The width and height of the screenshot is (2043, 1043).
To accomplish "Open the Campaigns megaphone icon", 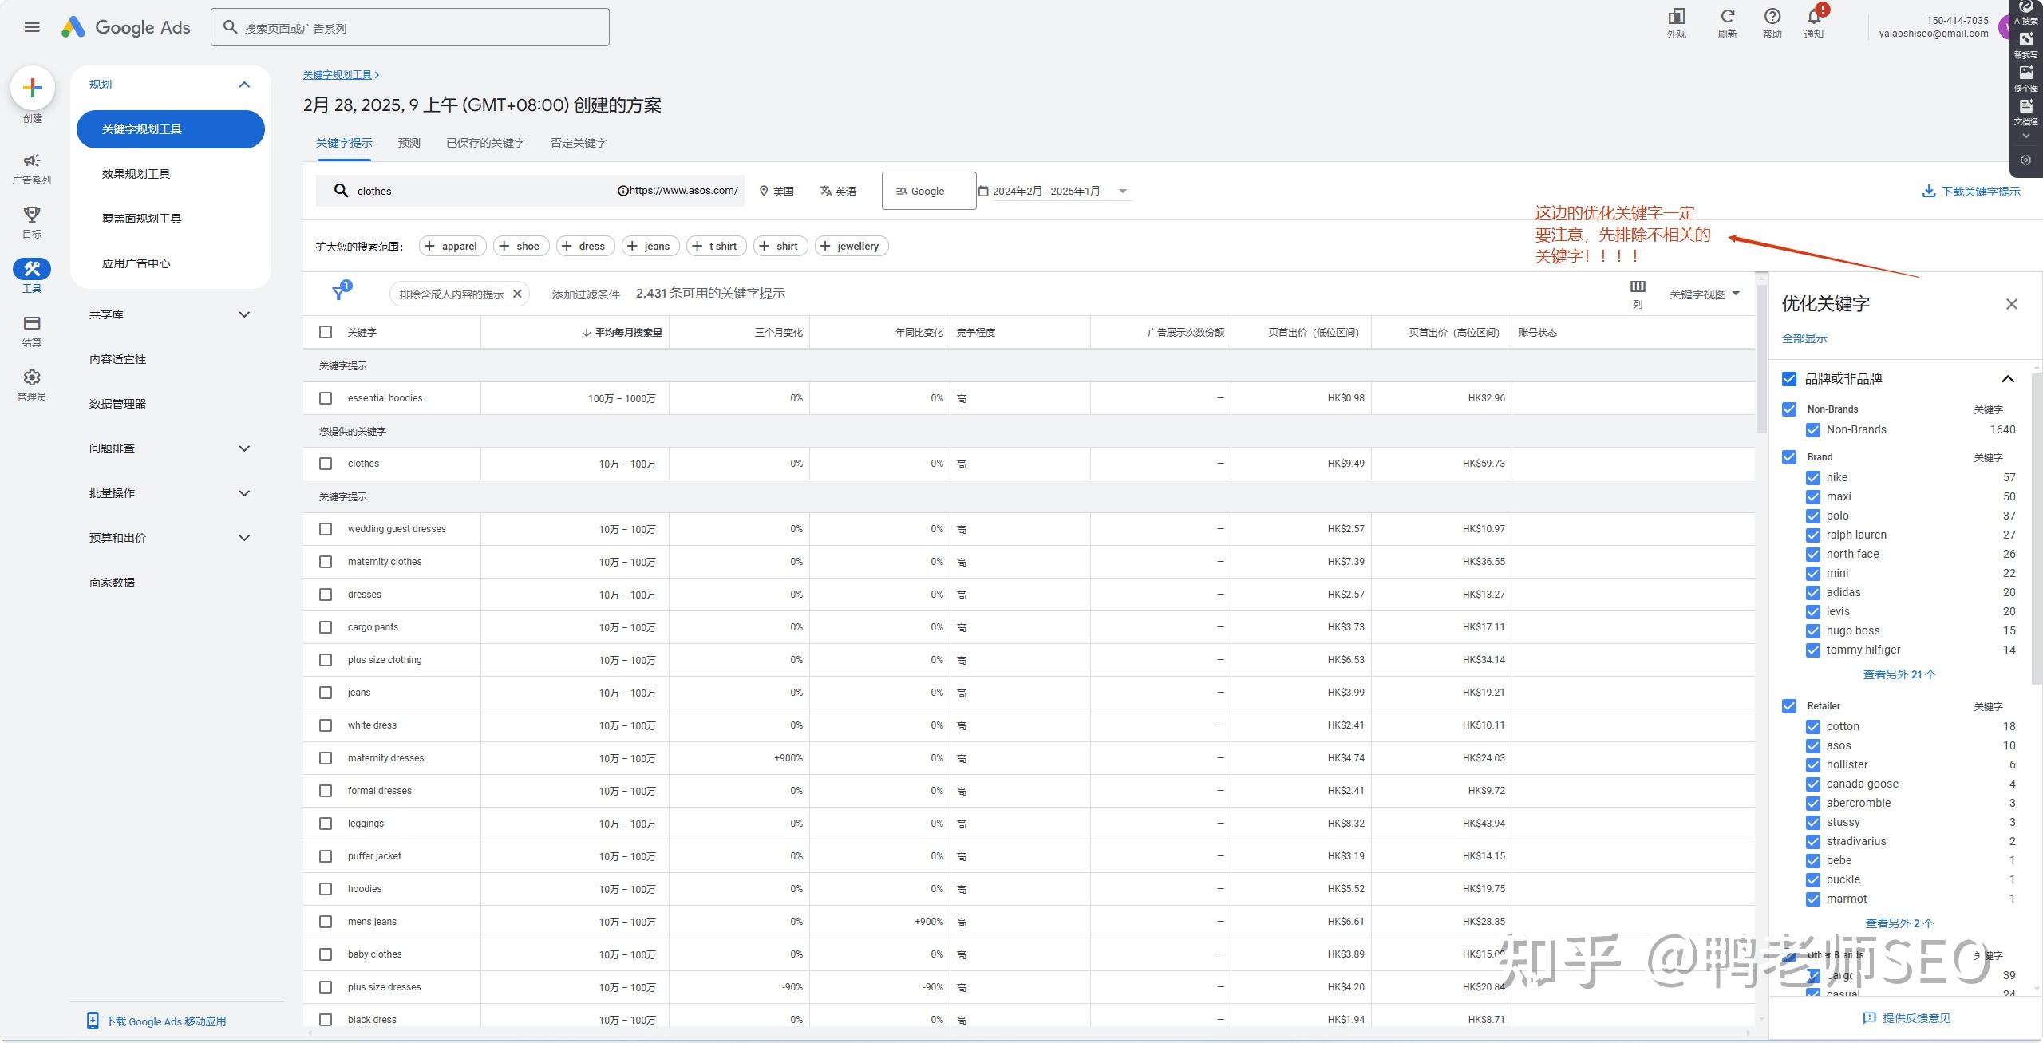I will click(x=32, y=161).
